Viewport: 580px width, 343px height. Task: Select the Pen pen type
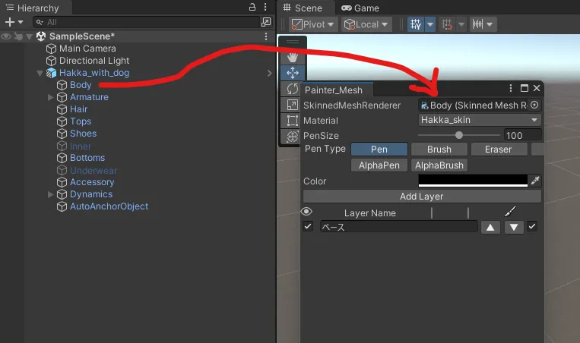[x=379, y=149]
